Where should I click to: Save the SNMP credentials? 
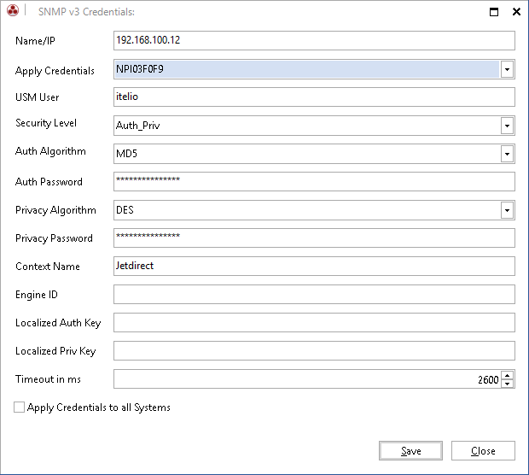410,451
